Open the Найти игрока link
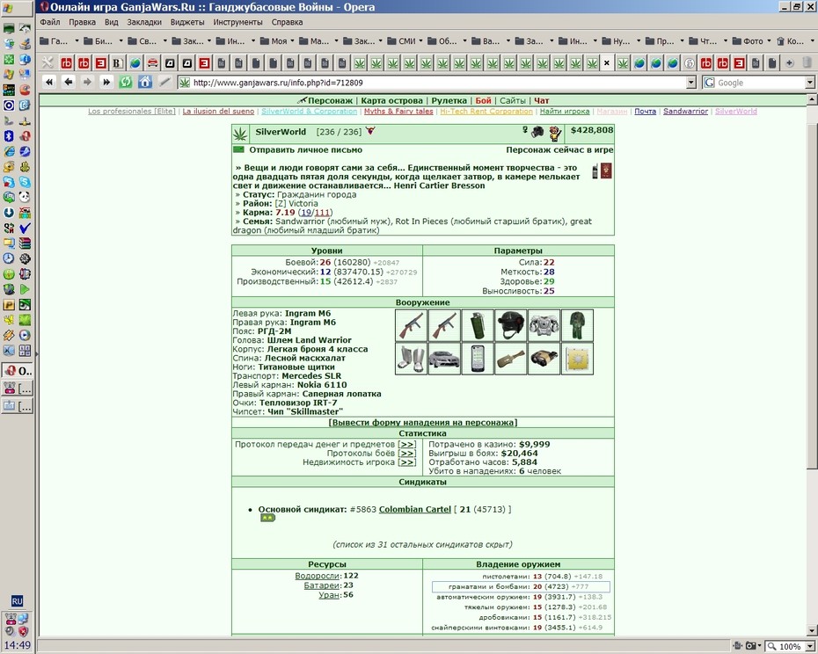818x654 pixels. point(565,111)
